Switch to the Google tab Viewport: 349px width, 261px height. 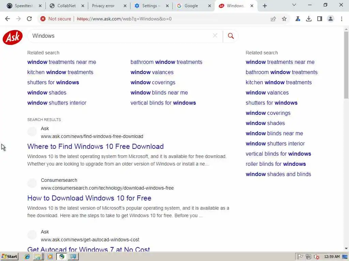tap(190, 6)
